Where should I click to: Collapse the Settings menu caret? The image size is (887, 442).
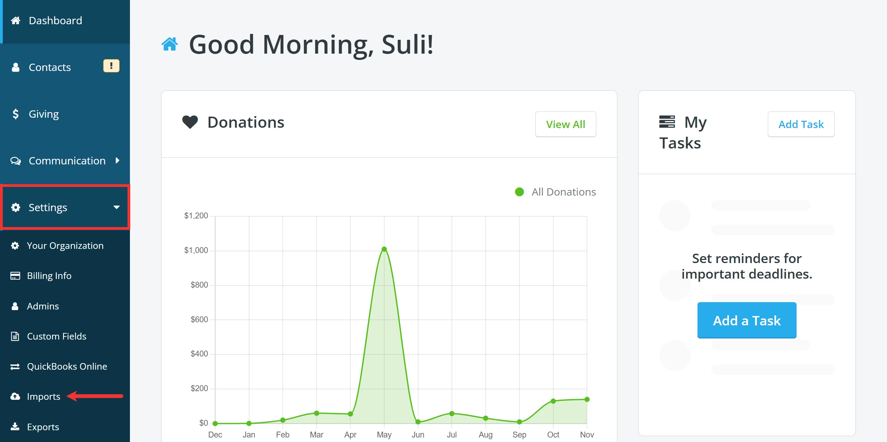pyautogui.click(x=116, y=207)
